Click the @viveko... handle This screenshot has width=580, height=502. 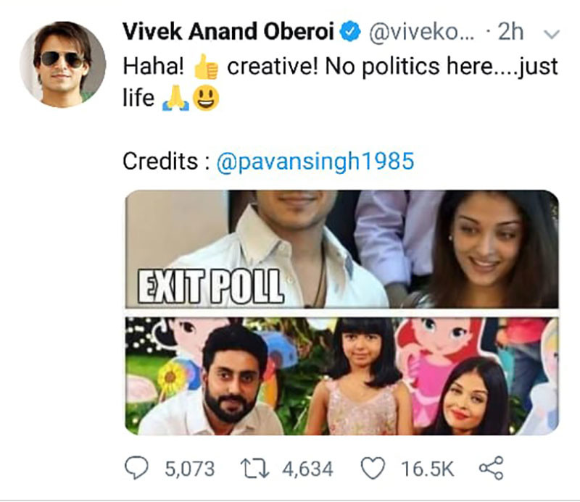[x=422, y=33]
